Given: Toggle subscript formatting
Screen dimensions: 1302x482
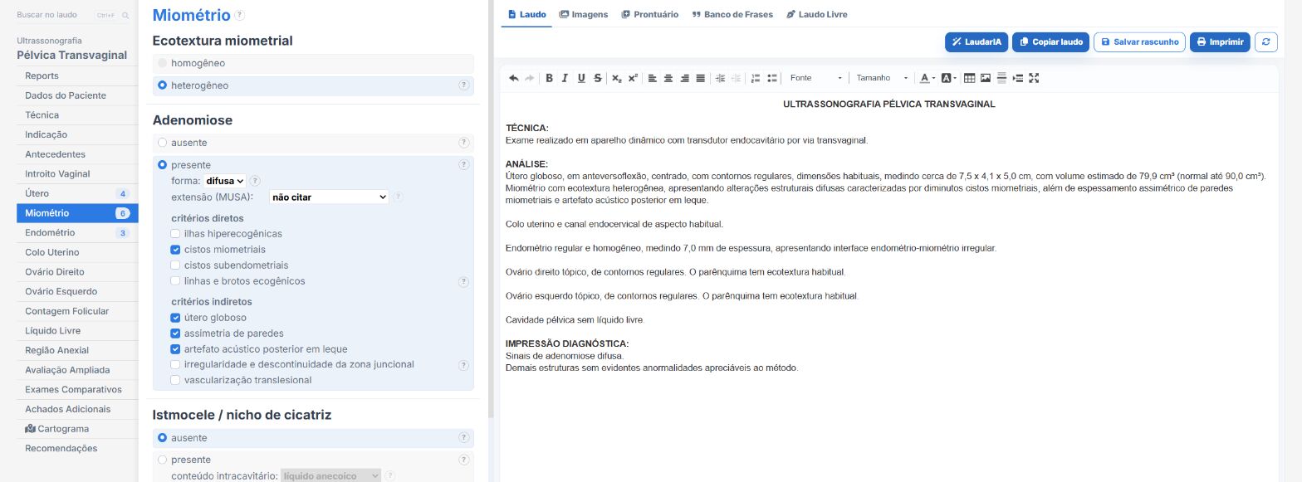Looking at the screenshot, I should pos(617,78).
